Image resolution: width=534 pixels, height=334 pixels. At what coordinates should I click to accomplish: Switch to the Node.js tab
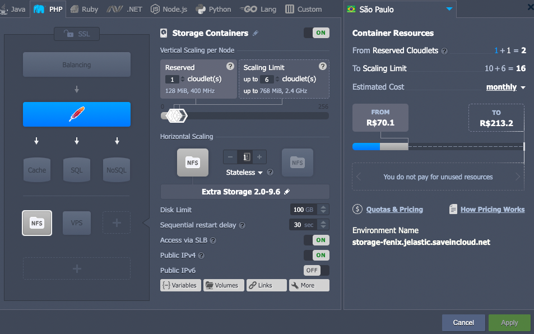[169, 9]
